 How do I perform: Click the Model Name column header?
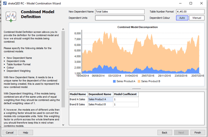point(78,94)
